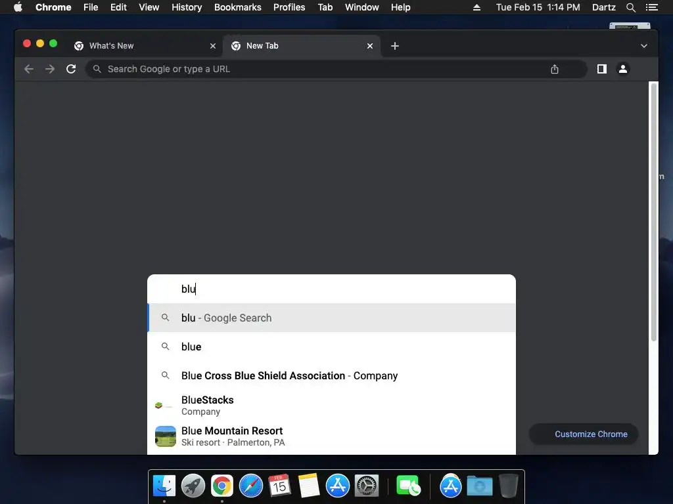Open Chrome from the dock

(222, 486)
